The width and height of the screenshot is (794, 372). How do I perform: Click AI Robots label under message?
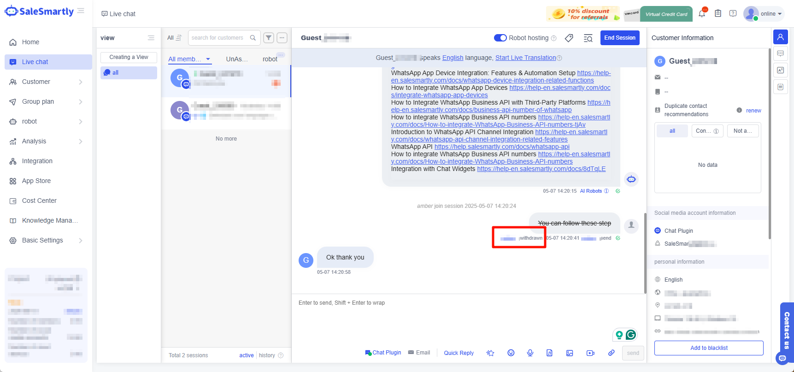[591, 191]
